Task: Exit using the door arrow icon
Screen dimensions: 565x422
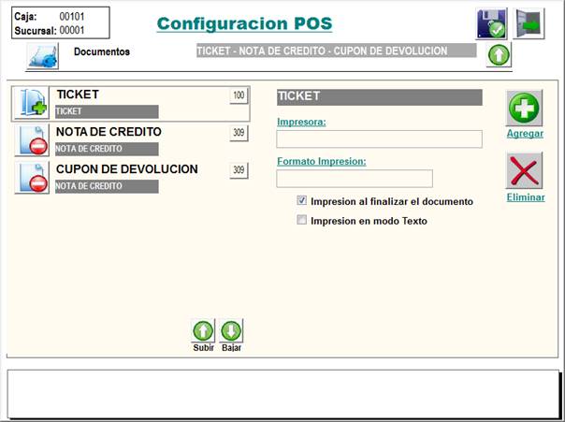Action: (529, 23)
